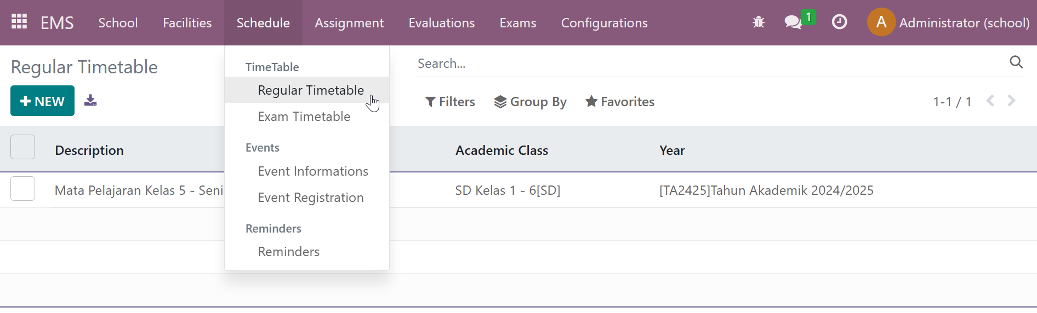The width and height of the screenshot is (1037, 313).
Task: Open the Reminders menu item
Action: [x=288, y=252]
